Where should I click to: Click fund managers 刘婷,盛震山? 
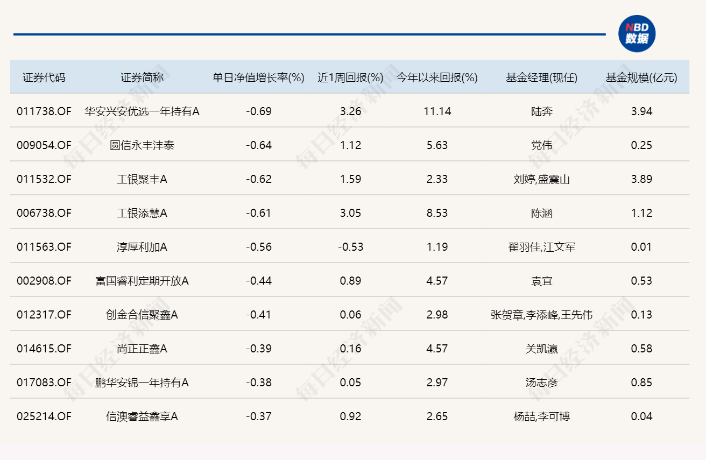(541, 179)
